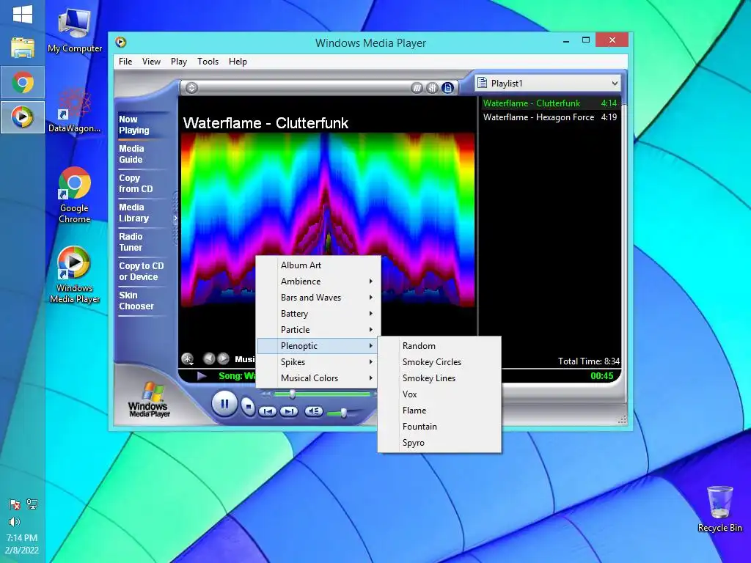Click the title bar Media Player icon
Viewport: 751px width, 563px height.
tap(121, 43)
